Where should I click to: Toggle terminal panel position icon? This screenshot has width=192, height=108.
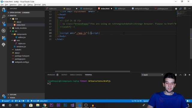pos(185,75)
